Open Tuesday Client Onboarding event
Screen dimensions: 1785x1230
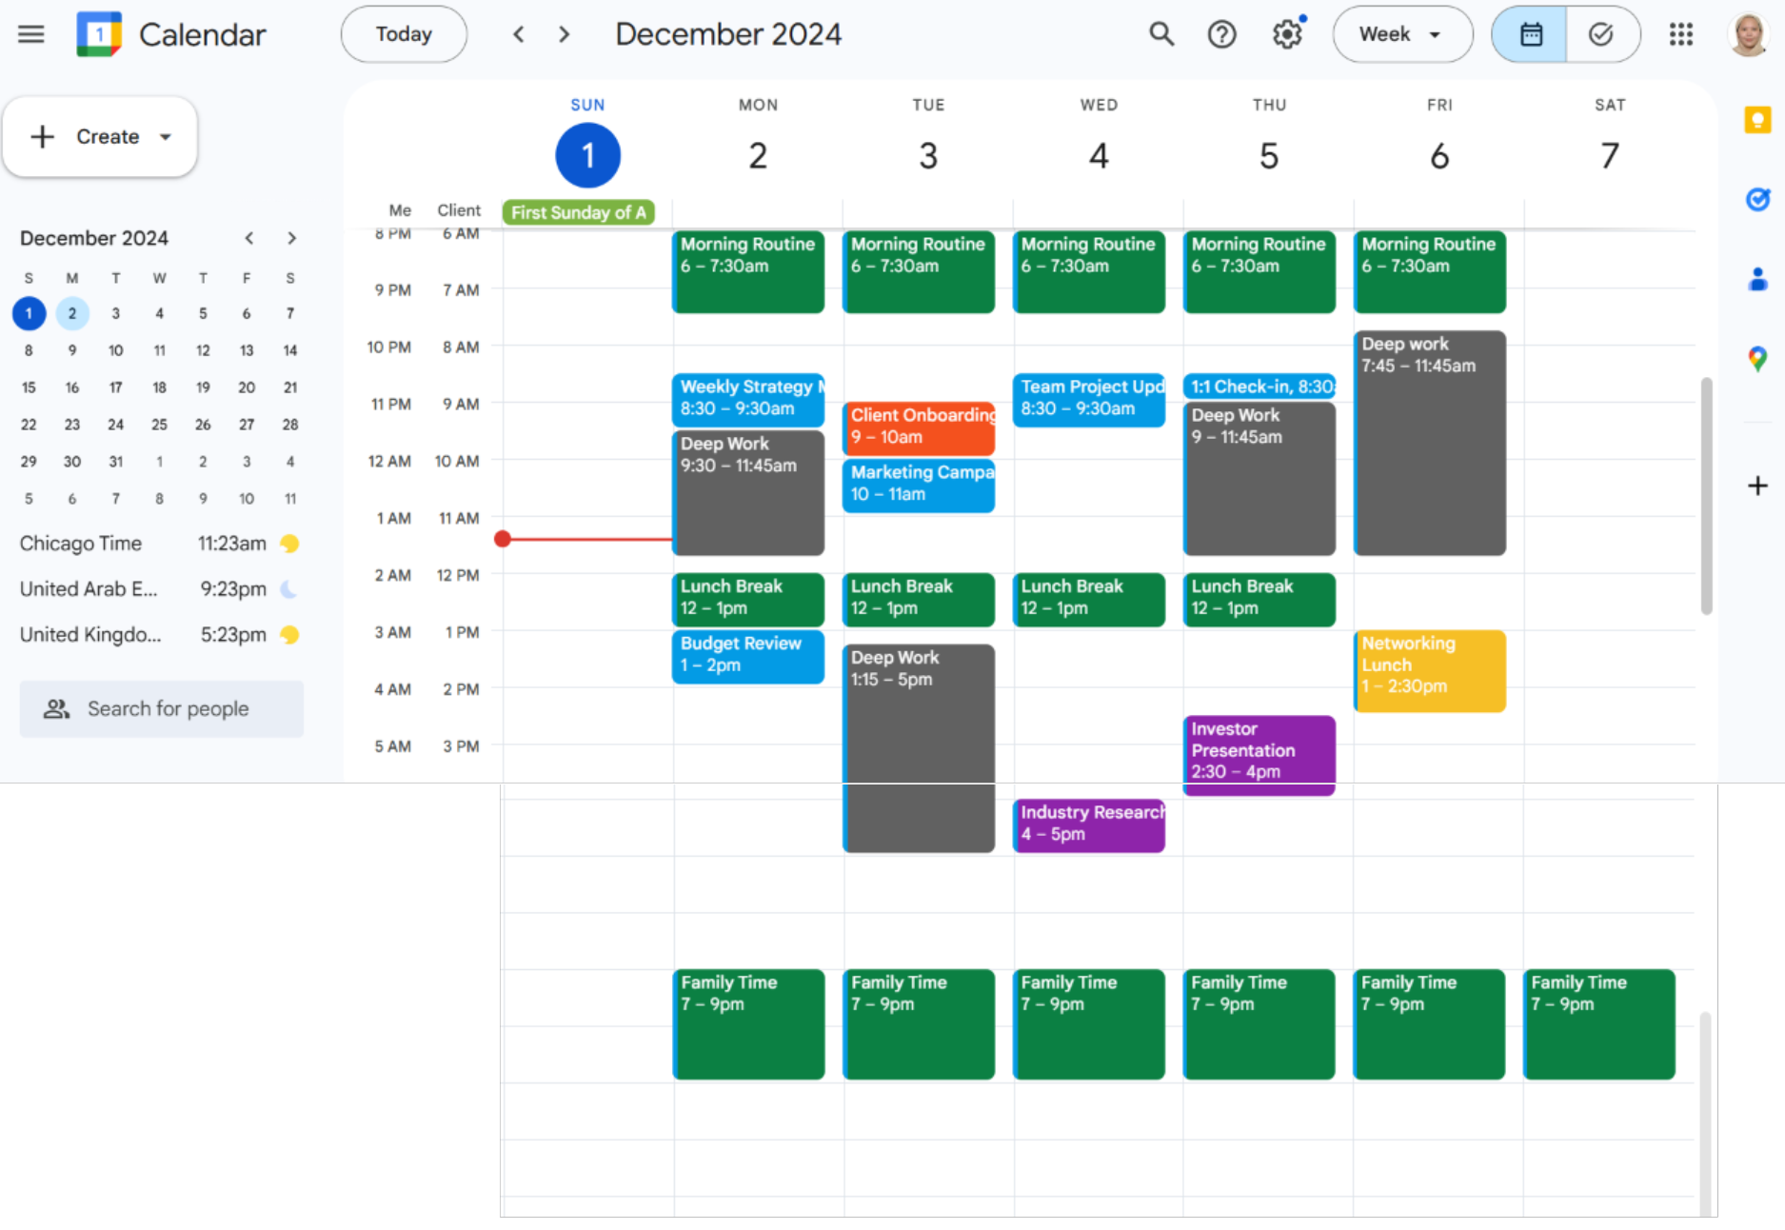(x=919, y=427)
